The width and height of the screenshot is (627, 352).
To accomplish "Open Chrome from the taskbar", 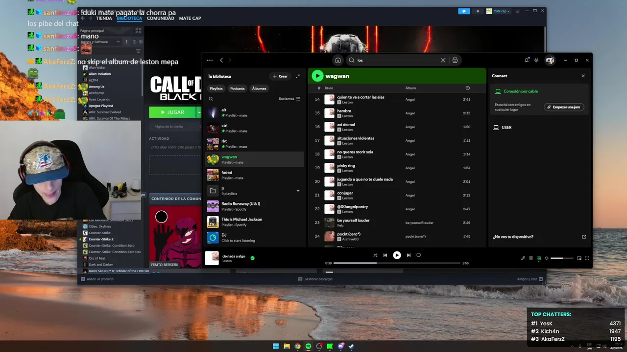I will (x=297, y=346).
